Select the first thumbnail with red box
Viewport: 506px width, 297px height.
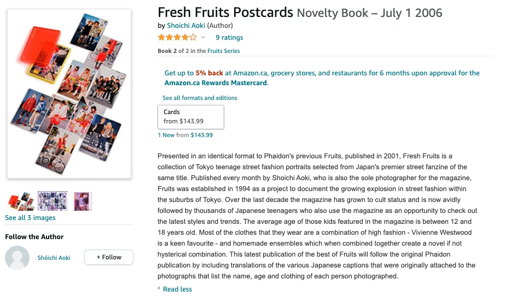(x=21, y=201)
